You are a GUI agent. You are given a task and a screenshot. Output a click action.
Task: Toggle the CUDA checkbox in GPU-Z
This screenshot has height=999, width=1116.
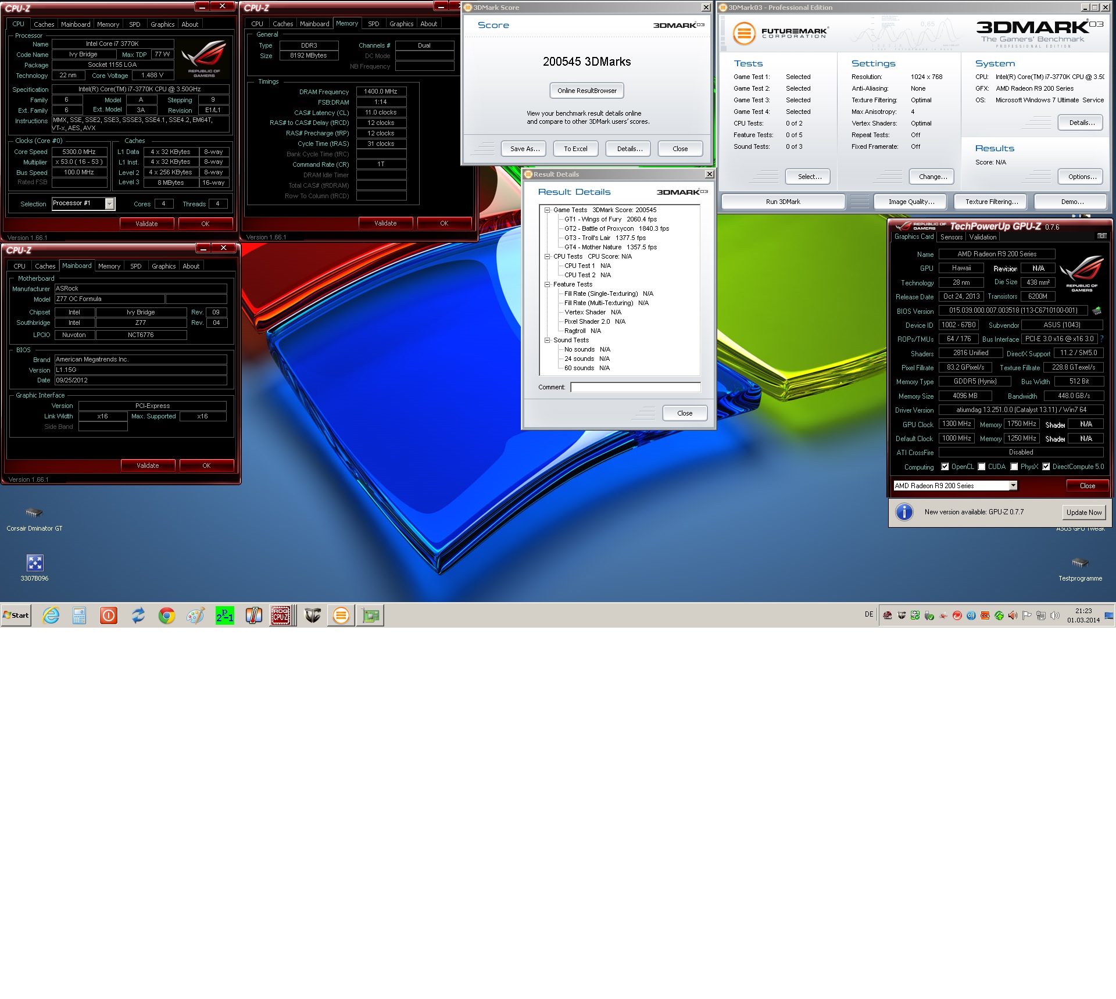click(982, 467)
